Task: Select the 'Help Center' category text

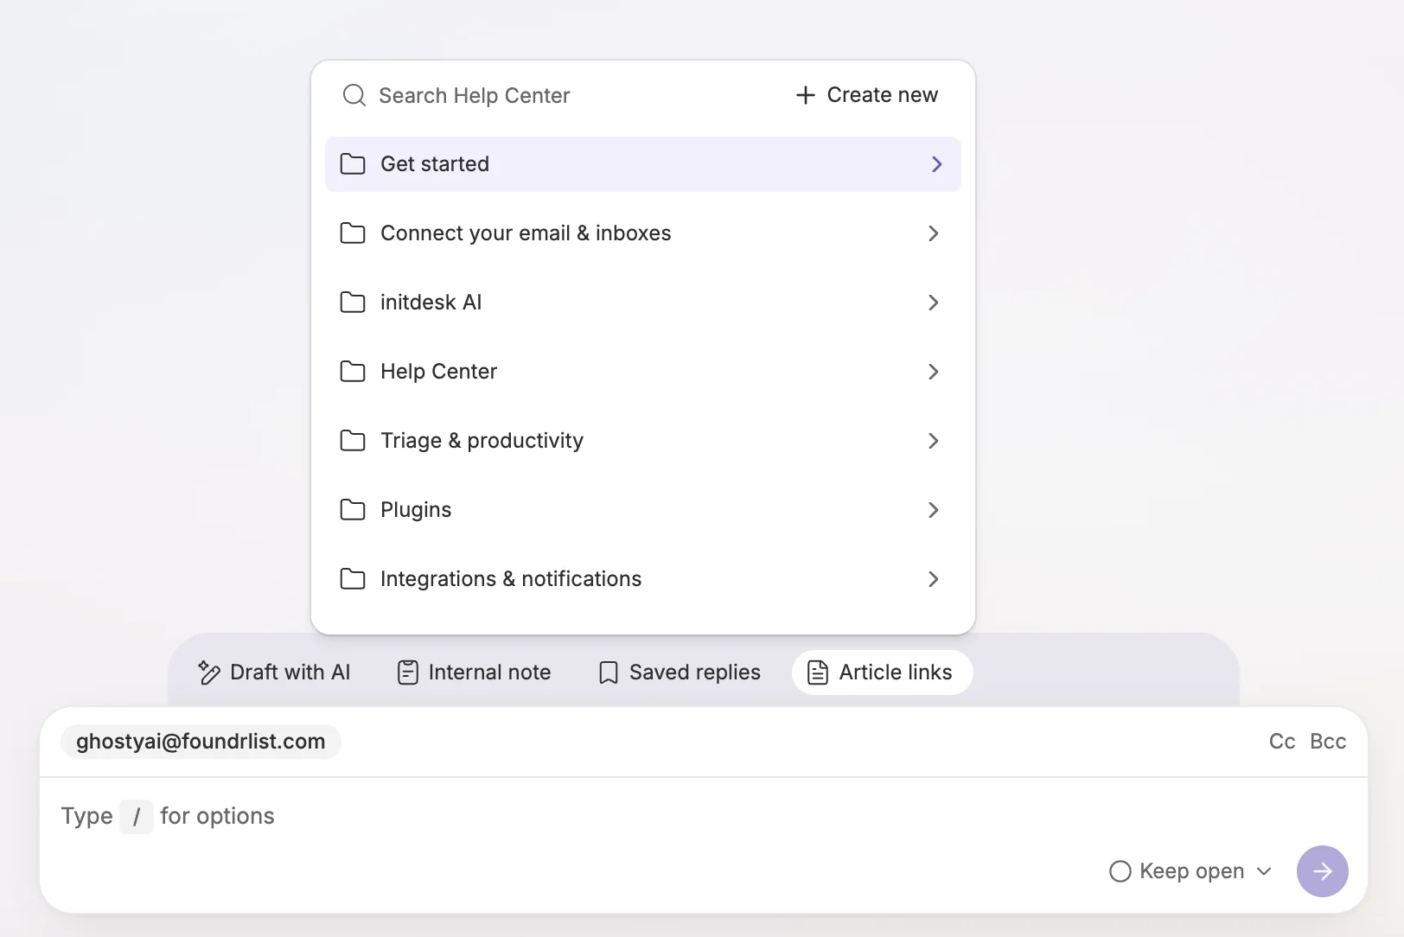Action: [x=439, y=372]
